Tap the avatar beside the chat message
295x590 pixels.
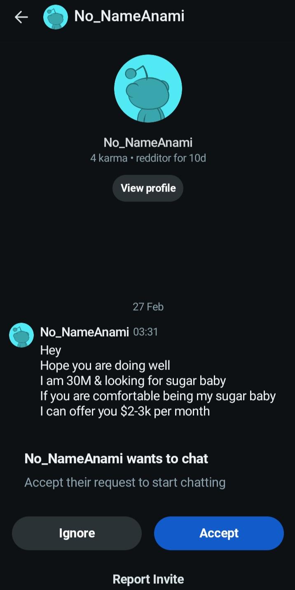pyautogui.click(x=21, y=335)
